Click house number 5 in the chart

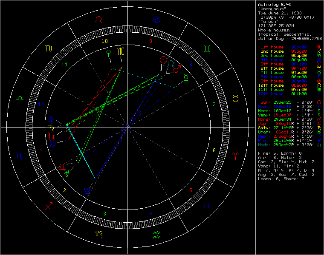pos(191,190)
